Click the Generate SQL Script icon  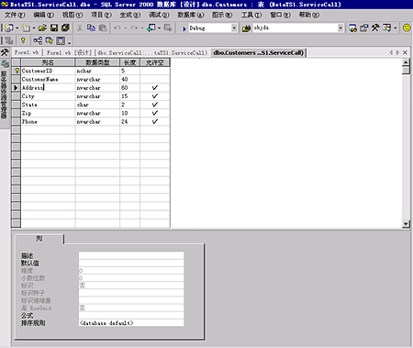click(x=9, y=40)
